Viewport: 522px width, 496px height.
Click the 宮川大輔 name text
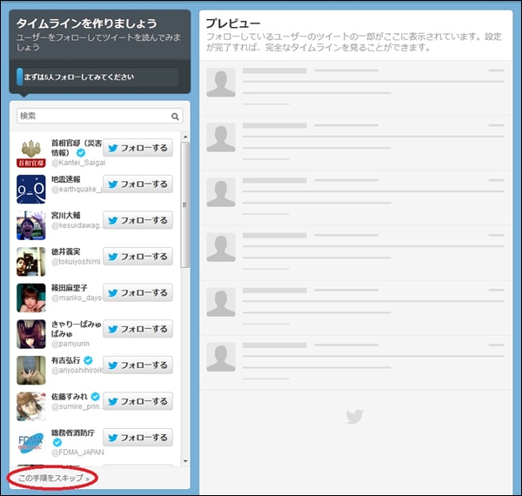pyautogui.click(x=66, y=216)
